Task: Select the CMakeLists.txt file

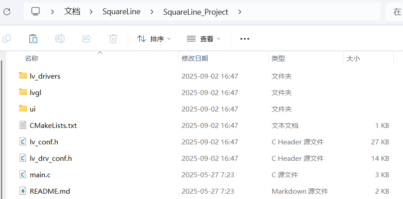Action: point(53,125)
